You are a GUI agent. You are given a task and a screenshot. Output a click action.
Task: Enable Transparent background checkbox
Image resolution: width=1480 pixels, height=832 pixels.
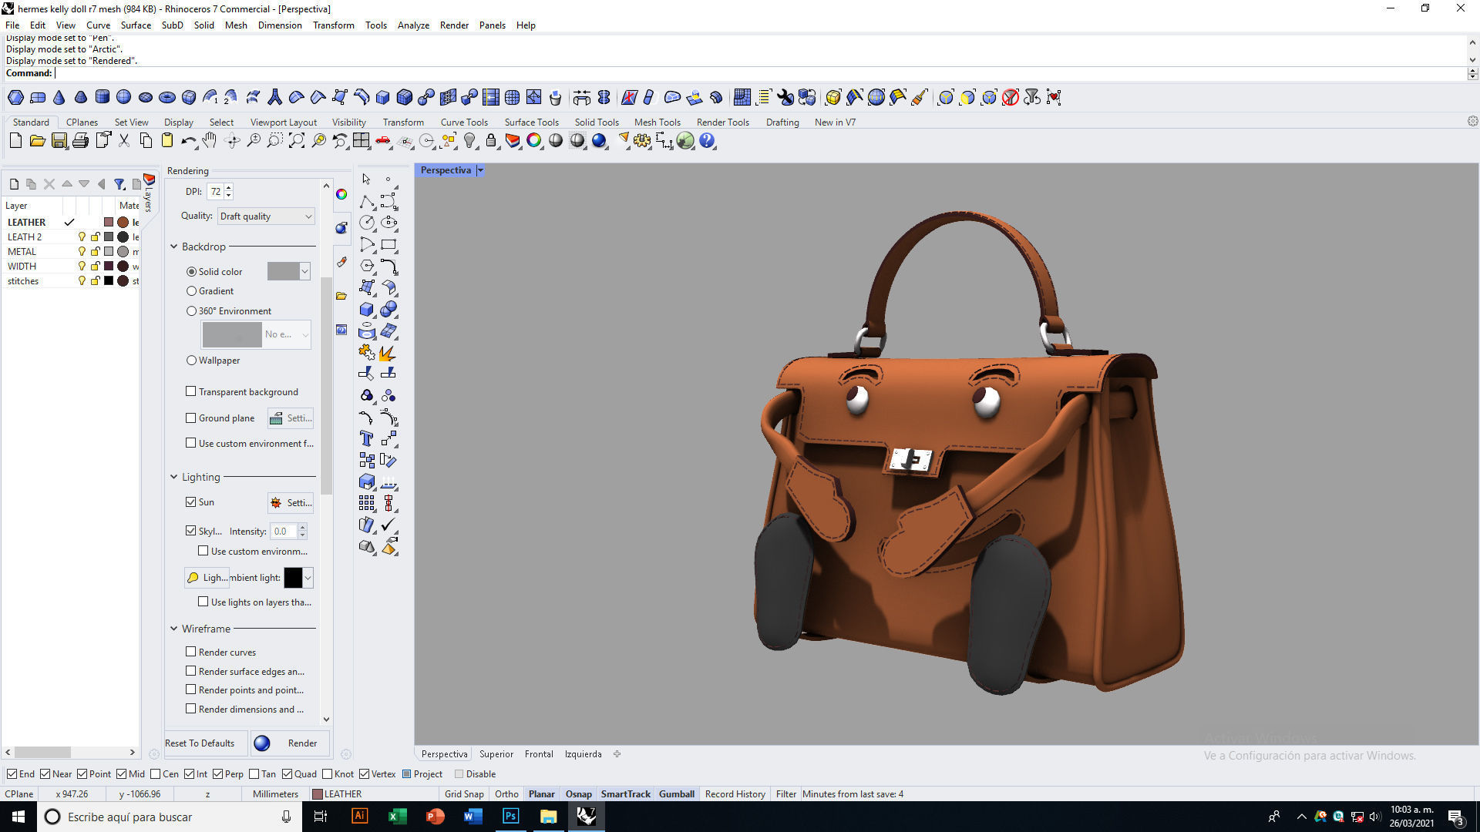coord(190,391)
